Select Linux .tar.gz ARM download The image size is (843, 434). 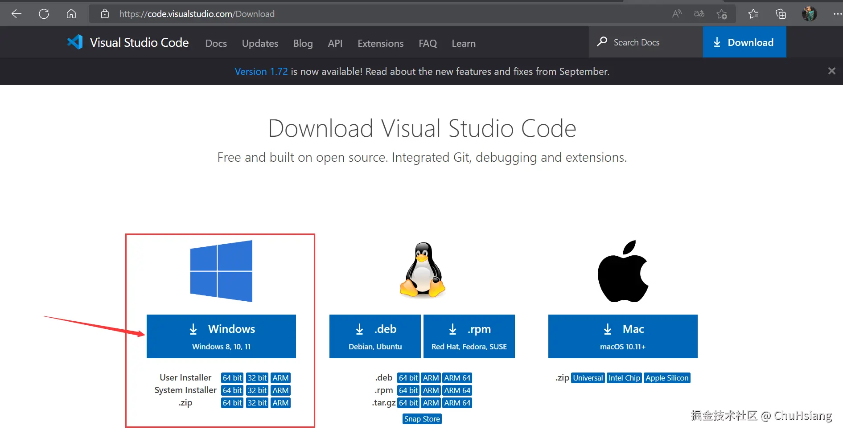[x=431, y=403]
